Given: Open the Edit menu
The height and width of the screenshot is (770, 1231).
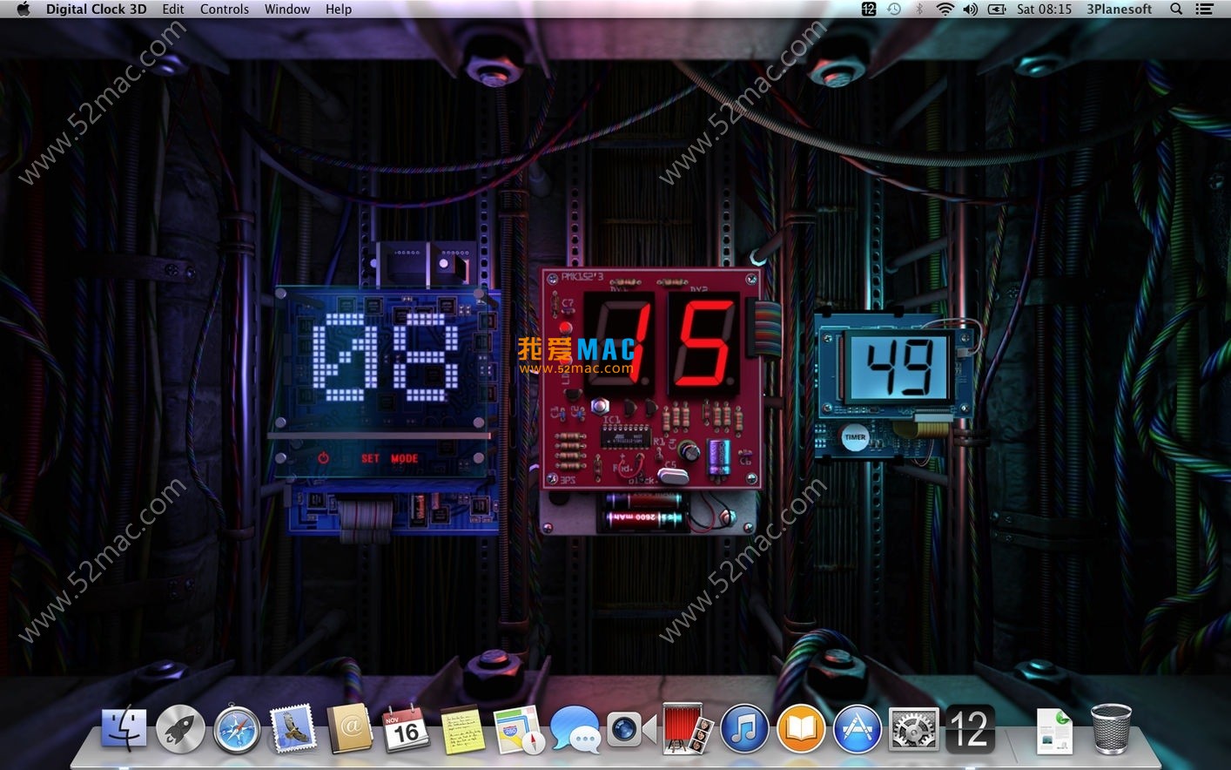Looking at the screenshot, I should click(x=173, y=9).
